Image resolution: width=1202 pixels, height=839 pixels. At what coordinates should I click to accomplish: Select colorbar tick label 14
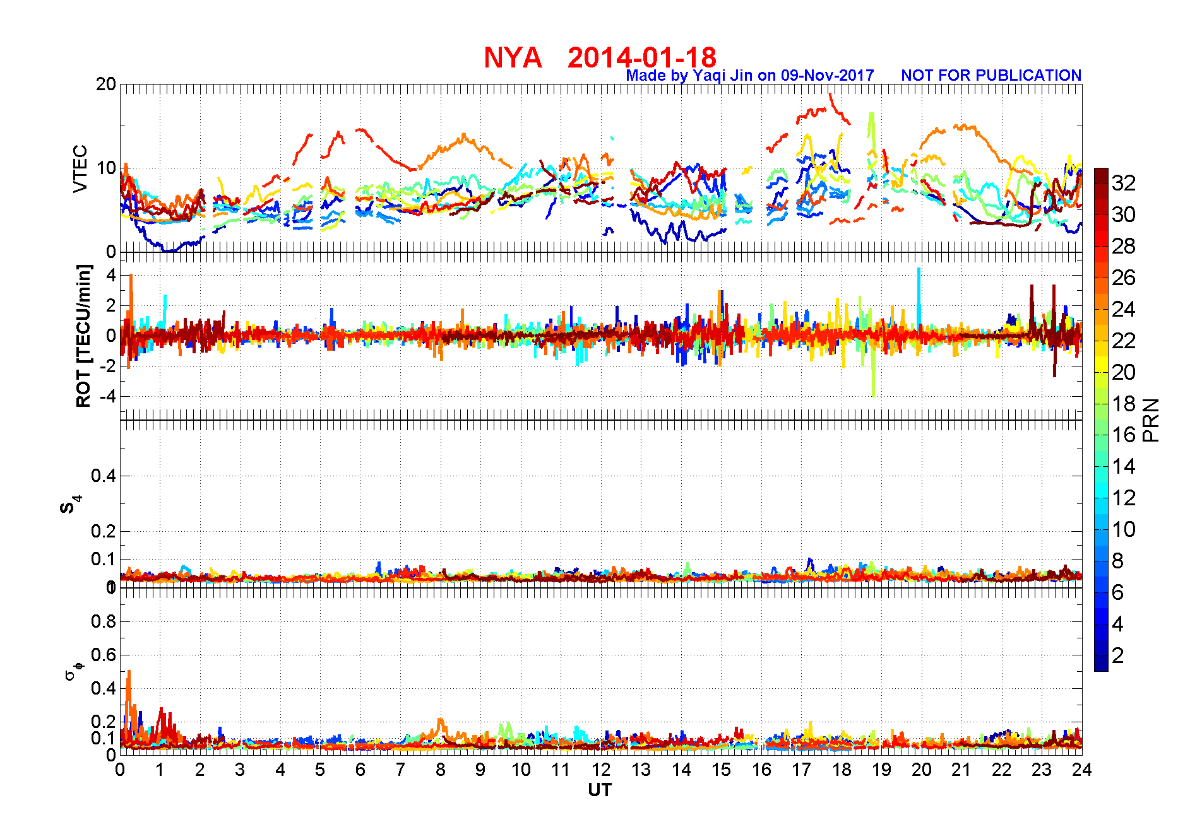pos(1124,466)
